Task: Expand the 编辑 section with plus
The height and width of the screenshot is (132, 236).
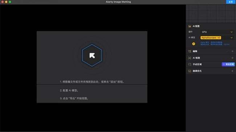Action: click(232, 51)
